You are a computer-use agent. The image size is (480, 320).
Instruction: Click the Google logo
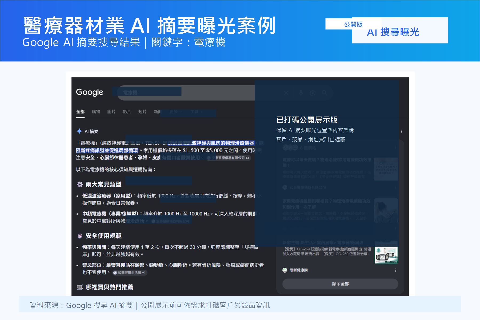click(90, 92)
